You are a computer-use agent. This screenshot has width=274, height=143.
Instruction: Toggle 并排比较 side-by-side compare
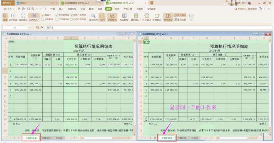click(x=168, y=17)
